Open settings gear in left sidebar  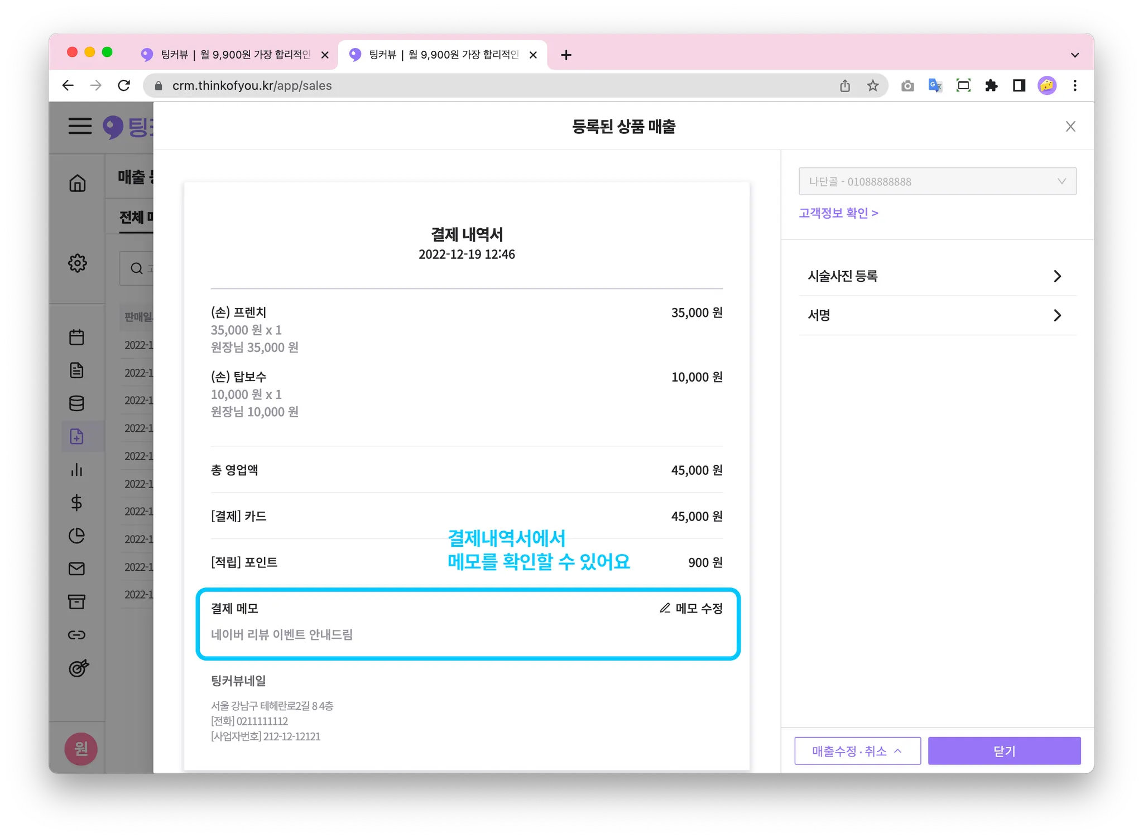point(78,263)
